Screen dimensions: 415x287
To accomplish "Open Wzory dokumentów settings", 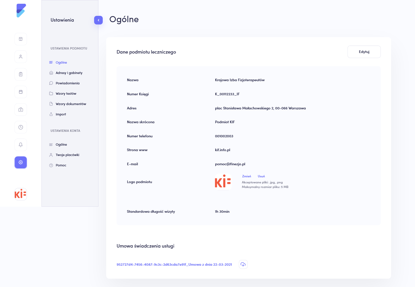I will [x=71, y=104].
